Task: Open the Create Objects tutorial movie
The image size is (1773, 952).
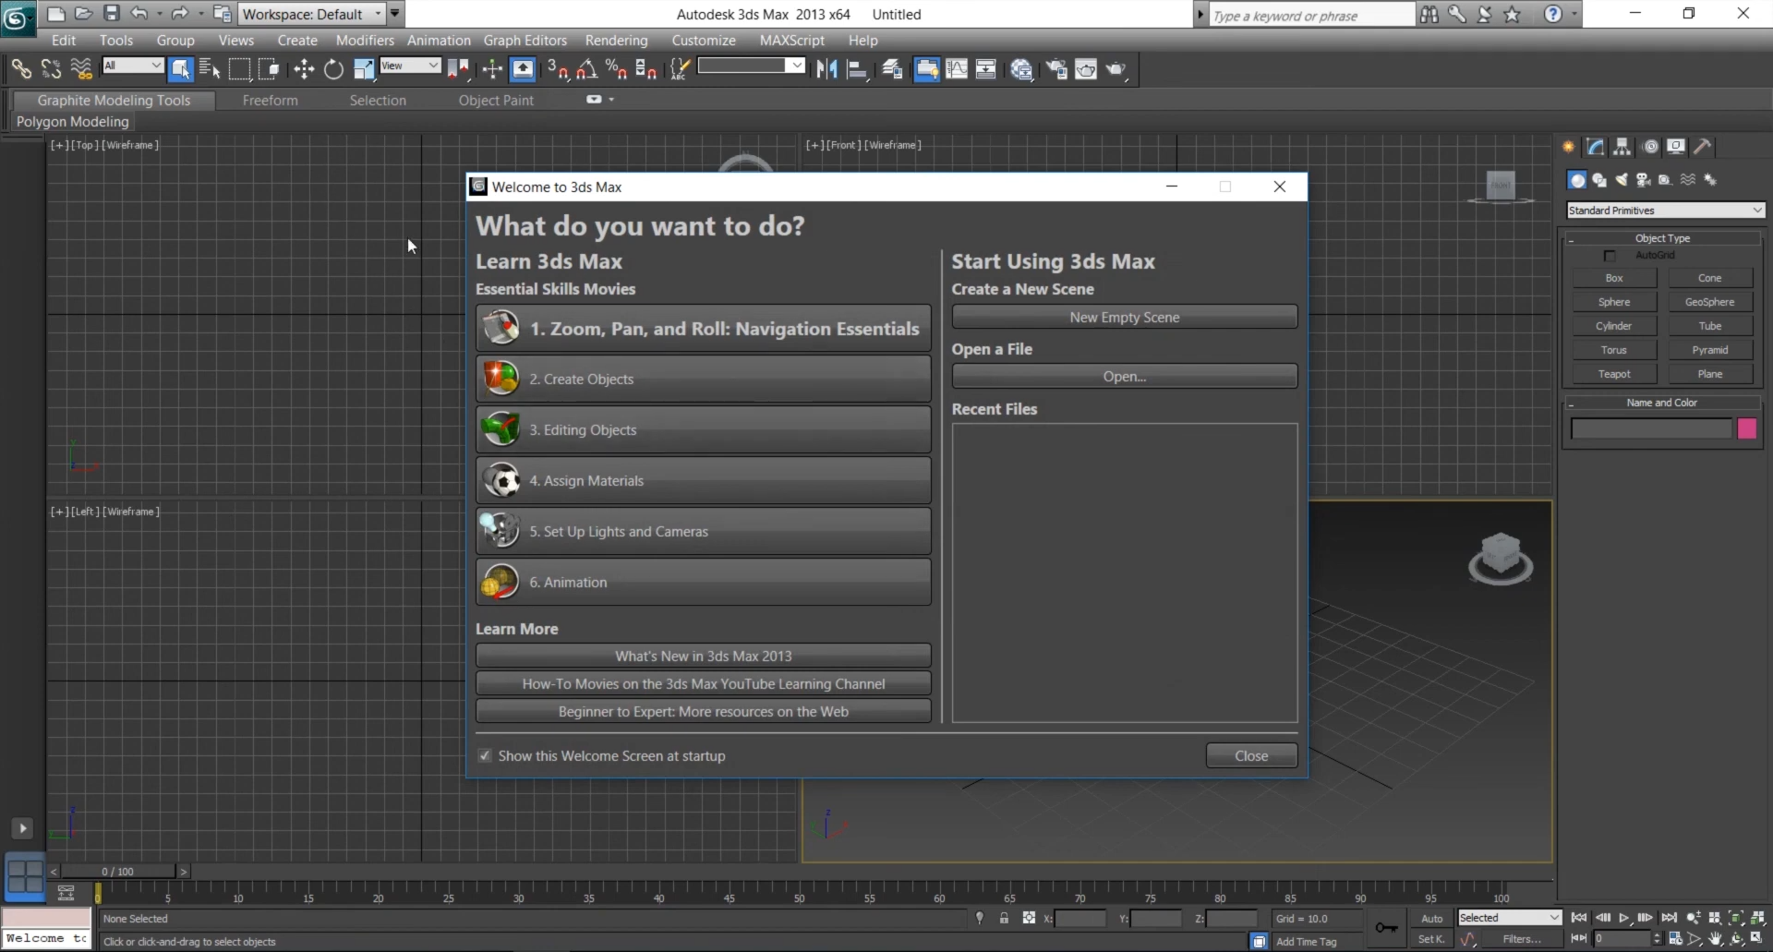Action: pos(703,380)
